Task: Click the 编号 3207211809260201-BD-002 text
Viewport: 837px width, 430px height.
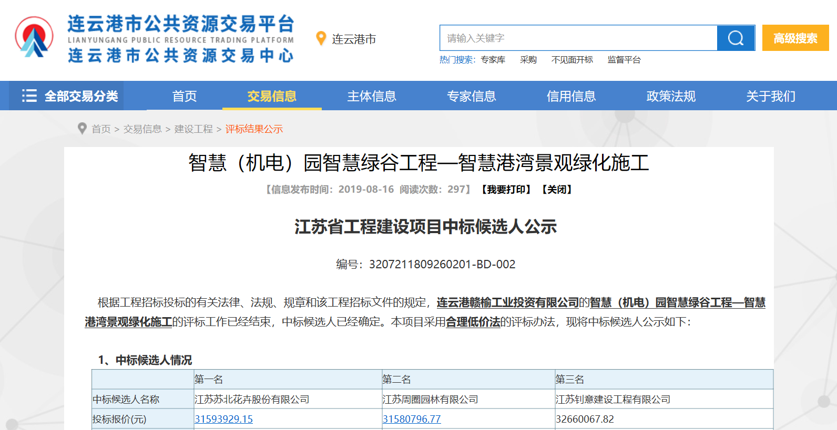Action: point(426,264)
